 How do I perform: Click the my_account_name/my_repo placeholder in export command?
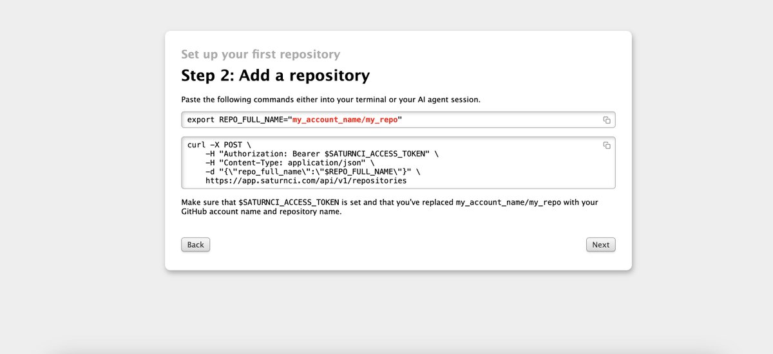coord(345,120)
